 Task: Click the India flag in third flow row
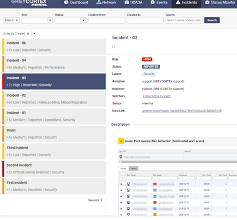[x=155, y=196]
